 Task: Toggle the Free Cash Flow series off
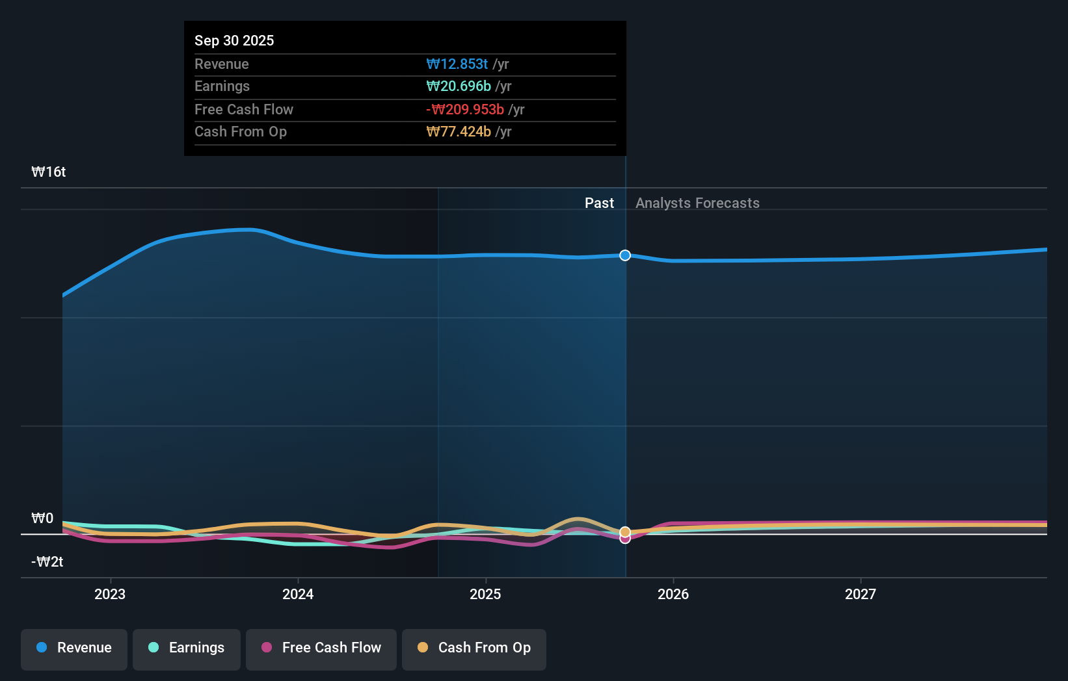[x=321, y=649]
